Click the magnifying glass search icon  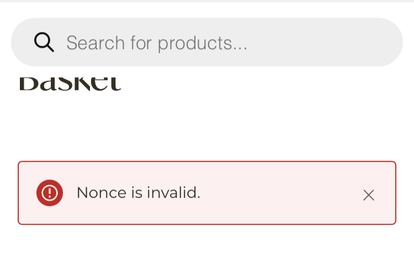[44, 42]
